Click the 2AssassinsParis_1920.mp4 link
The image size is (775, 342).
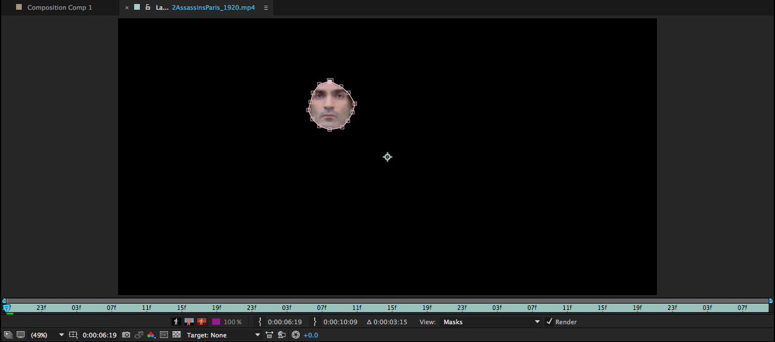pos(213,7)
